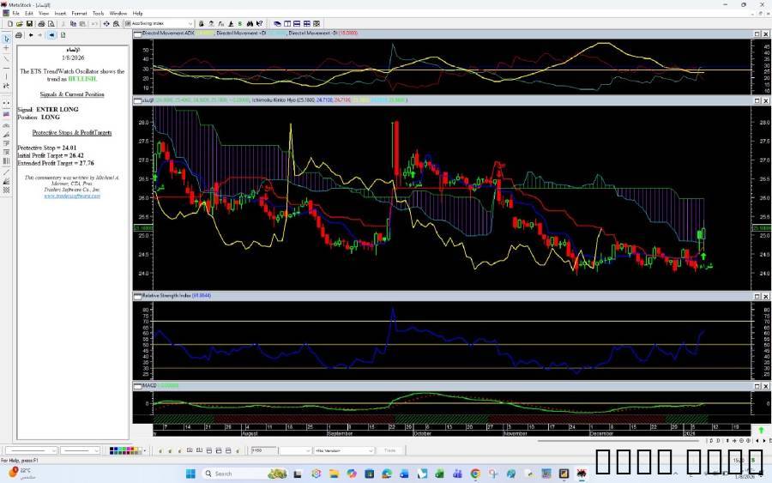This screenshot has width=772, height=483.
Task: Click Protective Stop = 24.01 text
Action: [x=47, y=148]
